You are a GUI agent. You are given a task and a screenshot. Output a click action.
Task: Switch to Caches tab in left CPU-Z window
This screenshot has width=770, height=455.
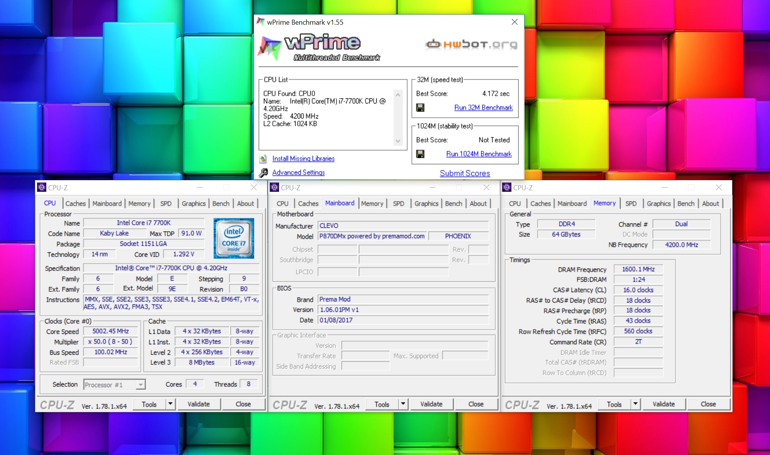[76, 203]
